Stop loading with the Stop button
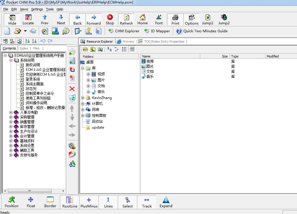The height and width of the screenshot is (214, 297). [110, 20]
